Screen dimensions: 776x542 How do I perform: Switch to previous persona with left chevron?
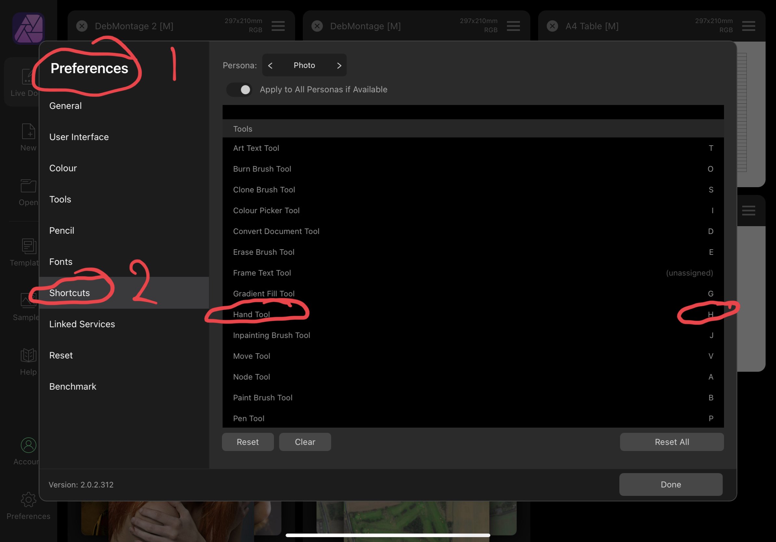[x=270, y=66]
